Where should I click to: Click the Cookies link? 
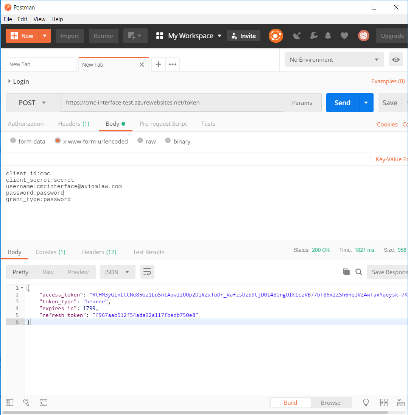click(387, 124)
